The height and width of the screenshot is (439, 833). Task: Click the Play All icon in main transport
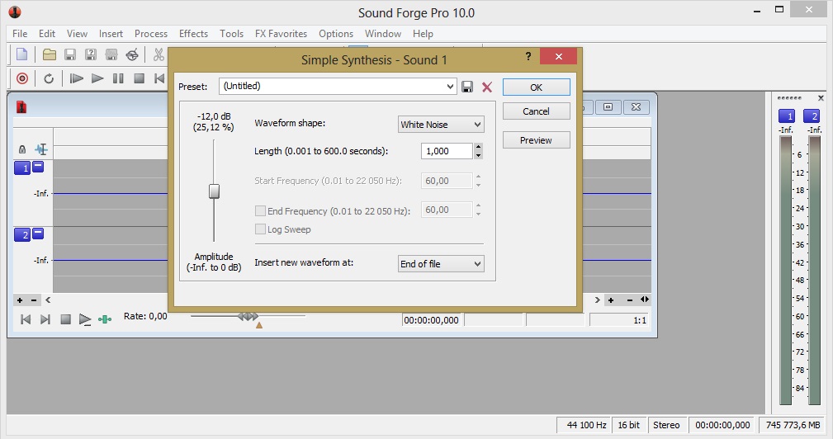pyautogui.click(x=77, y=78)
